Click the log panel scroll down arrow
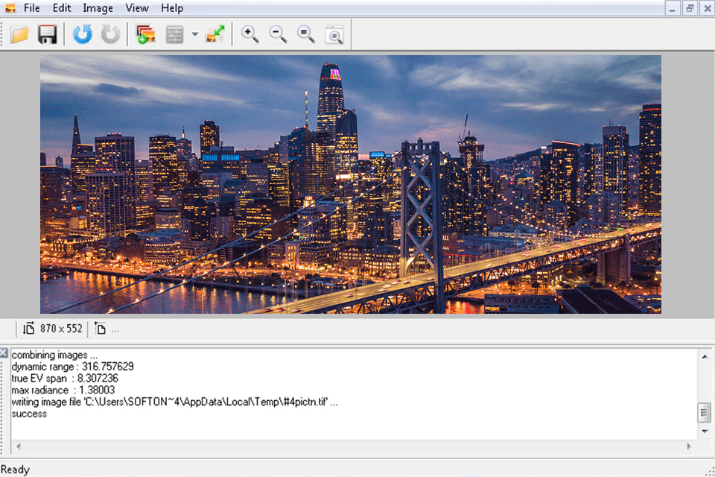Screen dimensions: 715x477 pyautogui.click(x=705, y=432)
